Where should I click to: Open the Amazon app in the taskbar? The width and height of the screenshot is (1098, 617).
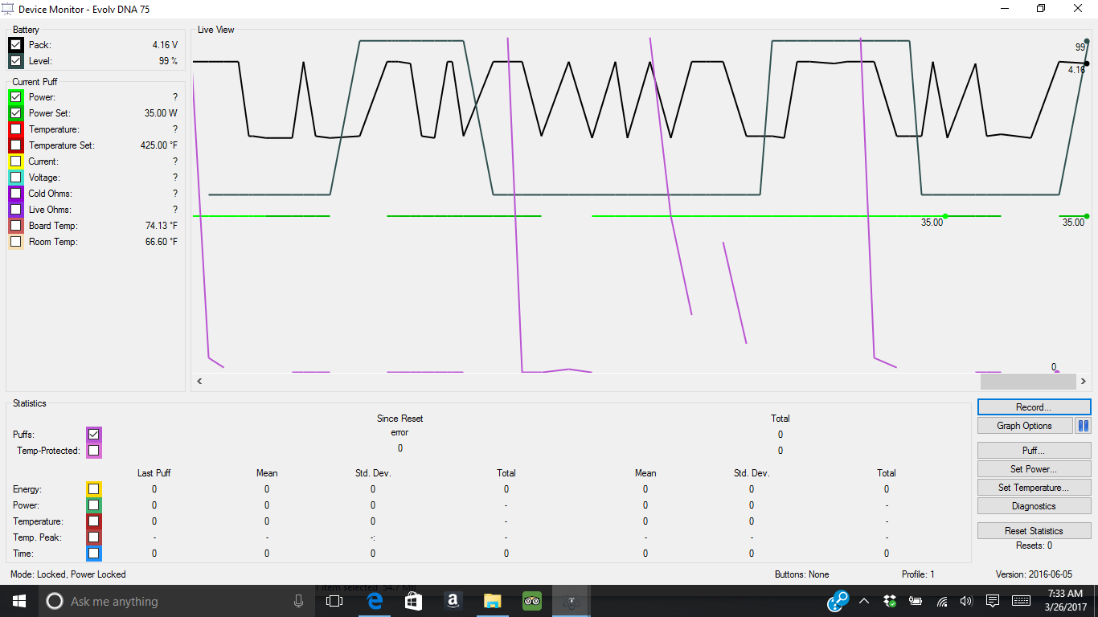click(453, 601)
